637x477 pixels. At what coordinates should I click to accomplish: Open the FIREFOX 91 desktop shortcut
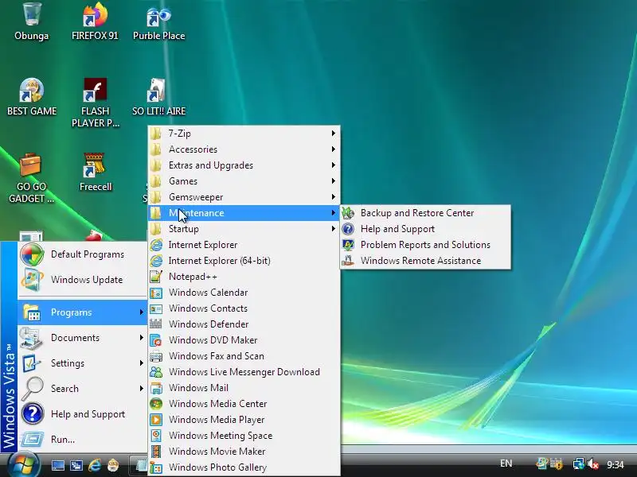tap(95, 22)
